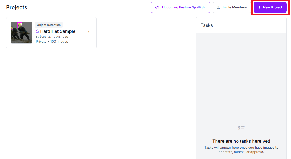
Task: Open the Hard Hat Sample thumbnail
Action: click(x=22, y=33)
